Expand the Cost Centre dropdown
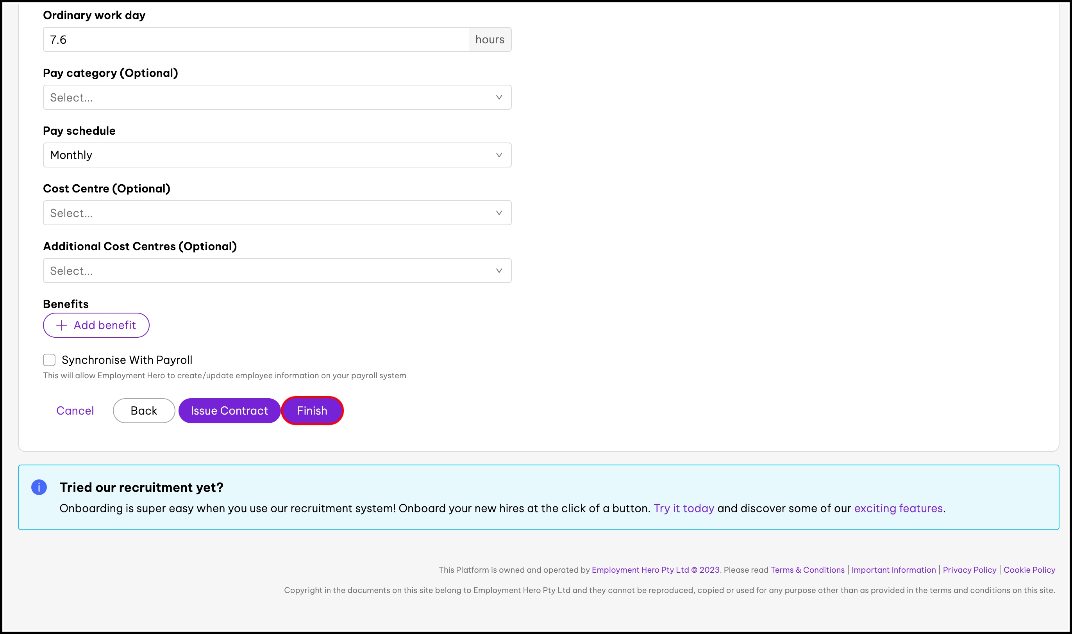 click(x=277, y=213)
